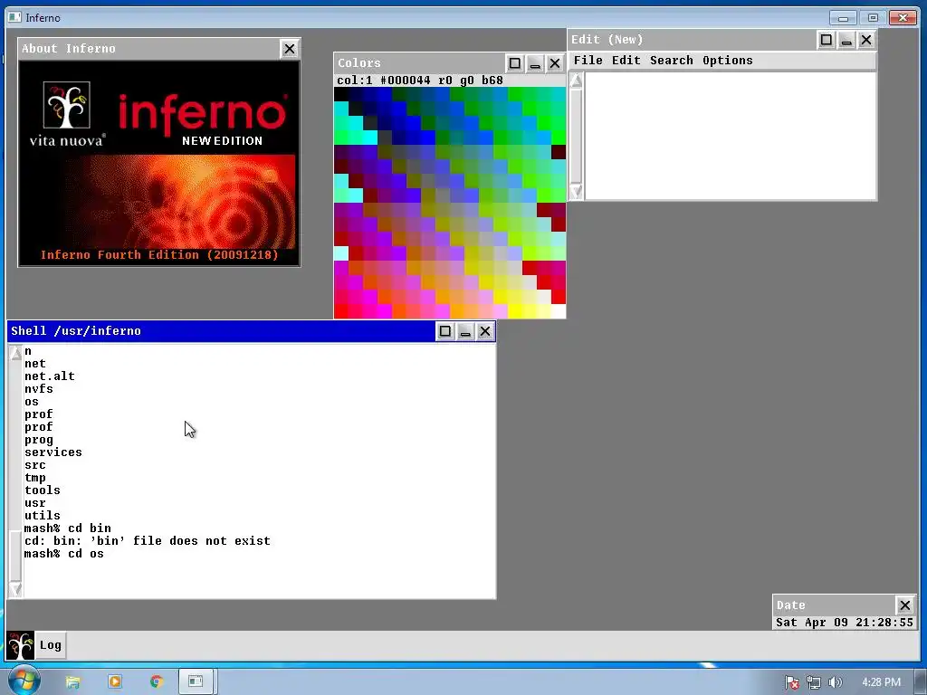Viewport: 927px width, 695px height.
Task: Pick the black swatch at Colors grid top-left
Action: pos(341,93)
